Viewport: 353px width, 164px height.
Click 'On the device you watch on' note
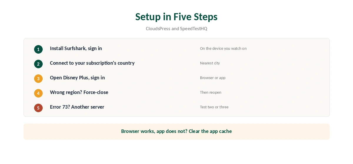223,49
